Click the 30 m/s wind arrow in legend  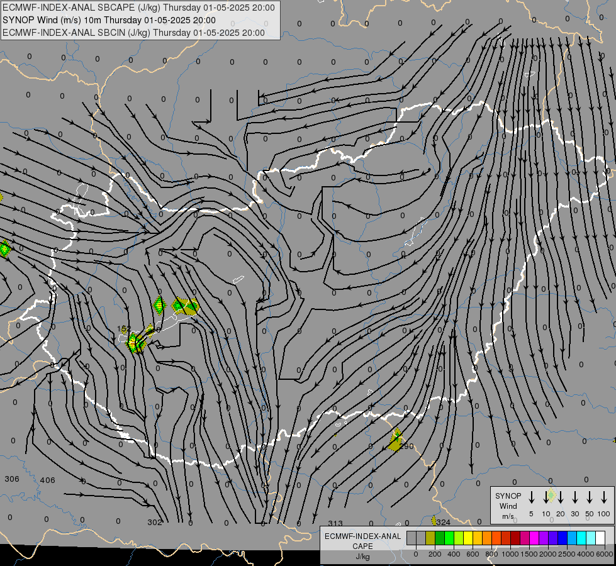574,497
